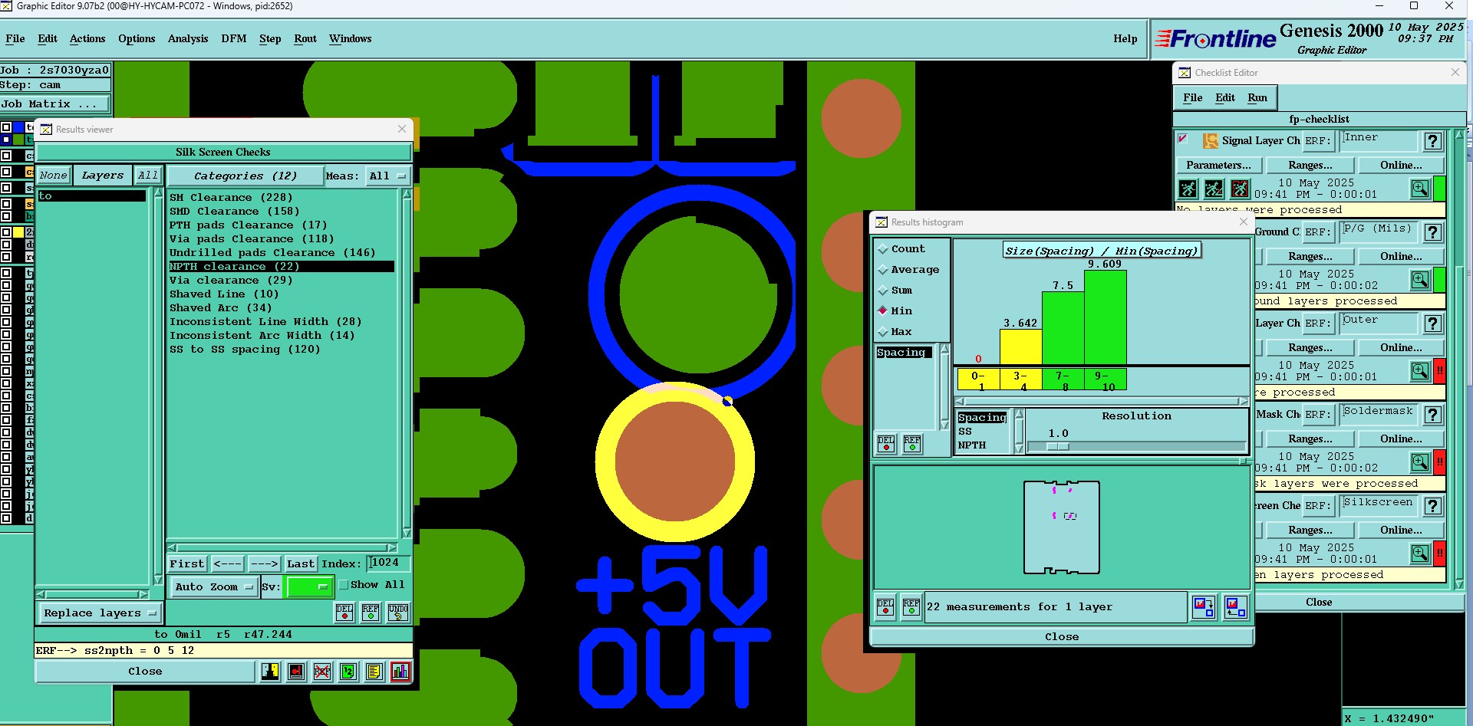This screenshot has height=726, width=1473.
Task: Click help question mark for P/G (Mils) ERF
Action: [x=1432, y=232]
